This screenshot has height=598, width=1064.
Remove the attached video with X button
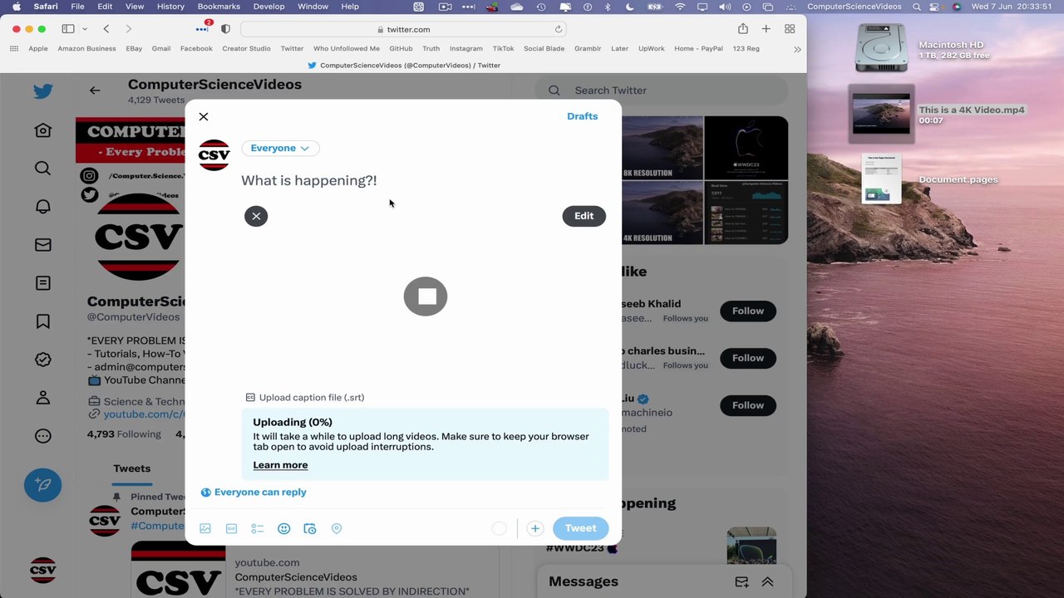coord(256,216)
